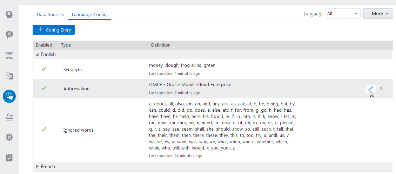Viewport: 396px width, 174px height.
Task: Edit the Abbreviation entry with pencil icon
Action: (370, 89)
